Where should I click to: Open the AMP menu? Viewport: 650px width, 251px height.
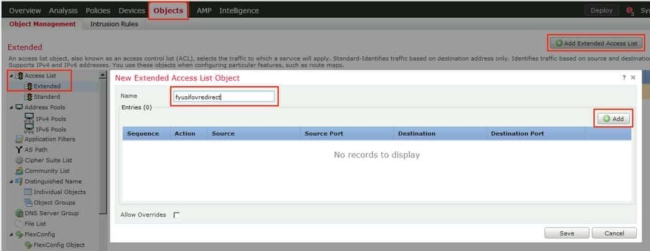[204, 11]
